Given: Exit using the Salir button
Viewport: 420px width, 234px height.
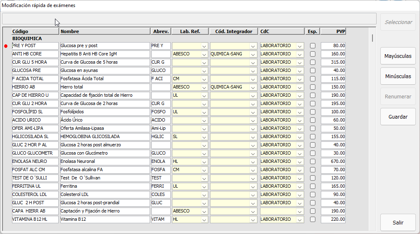Looking at the screenshot, I should click(398, 222).
